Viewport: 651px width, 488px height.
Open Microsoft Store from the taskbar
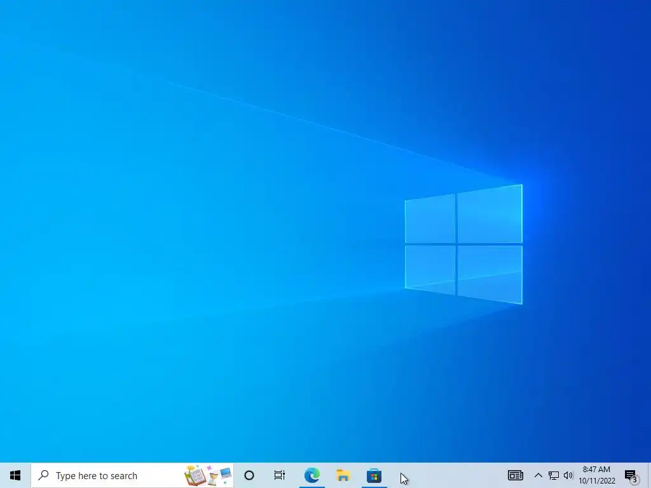374,475
